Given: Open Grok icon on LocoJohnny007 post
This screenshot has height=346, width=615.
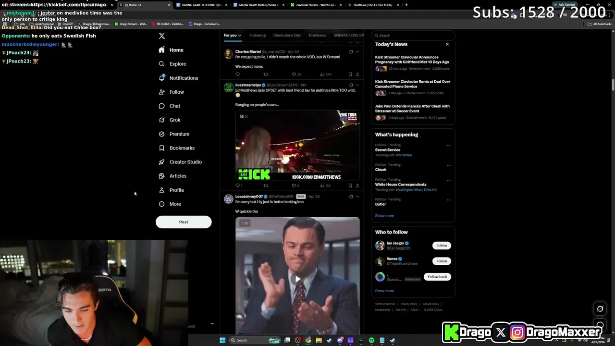Looking at the screenshot, I should coord(351,197).
